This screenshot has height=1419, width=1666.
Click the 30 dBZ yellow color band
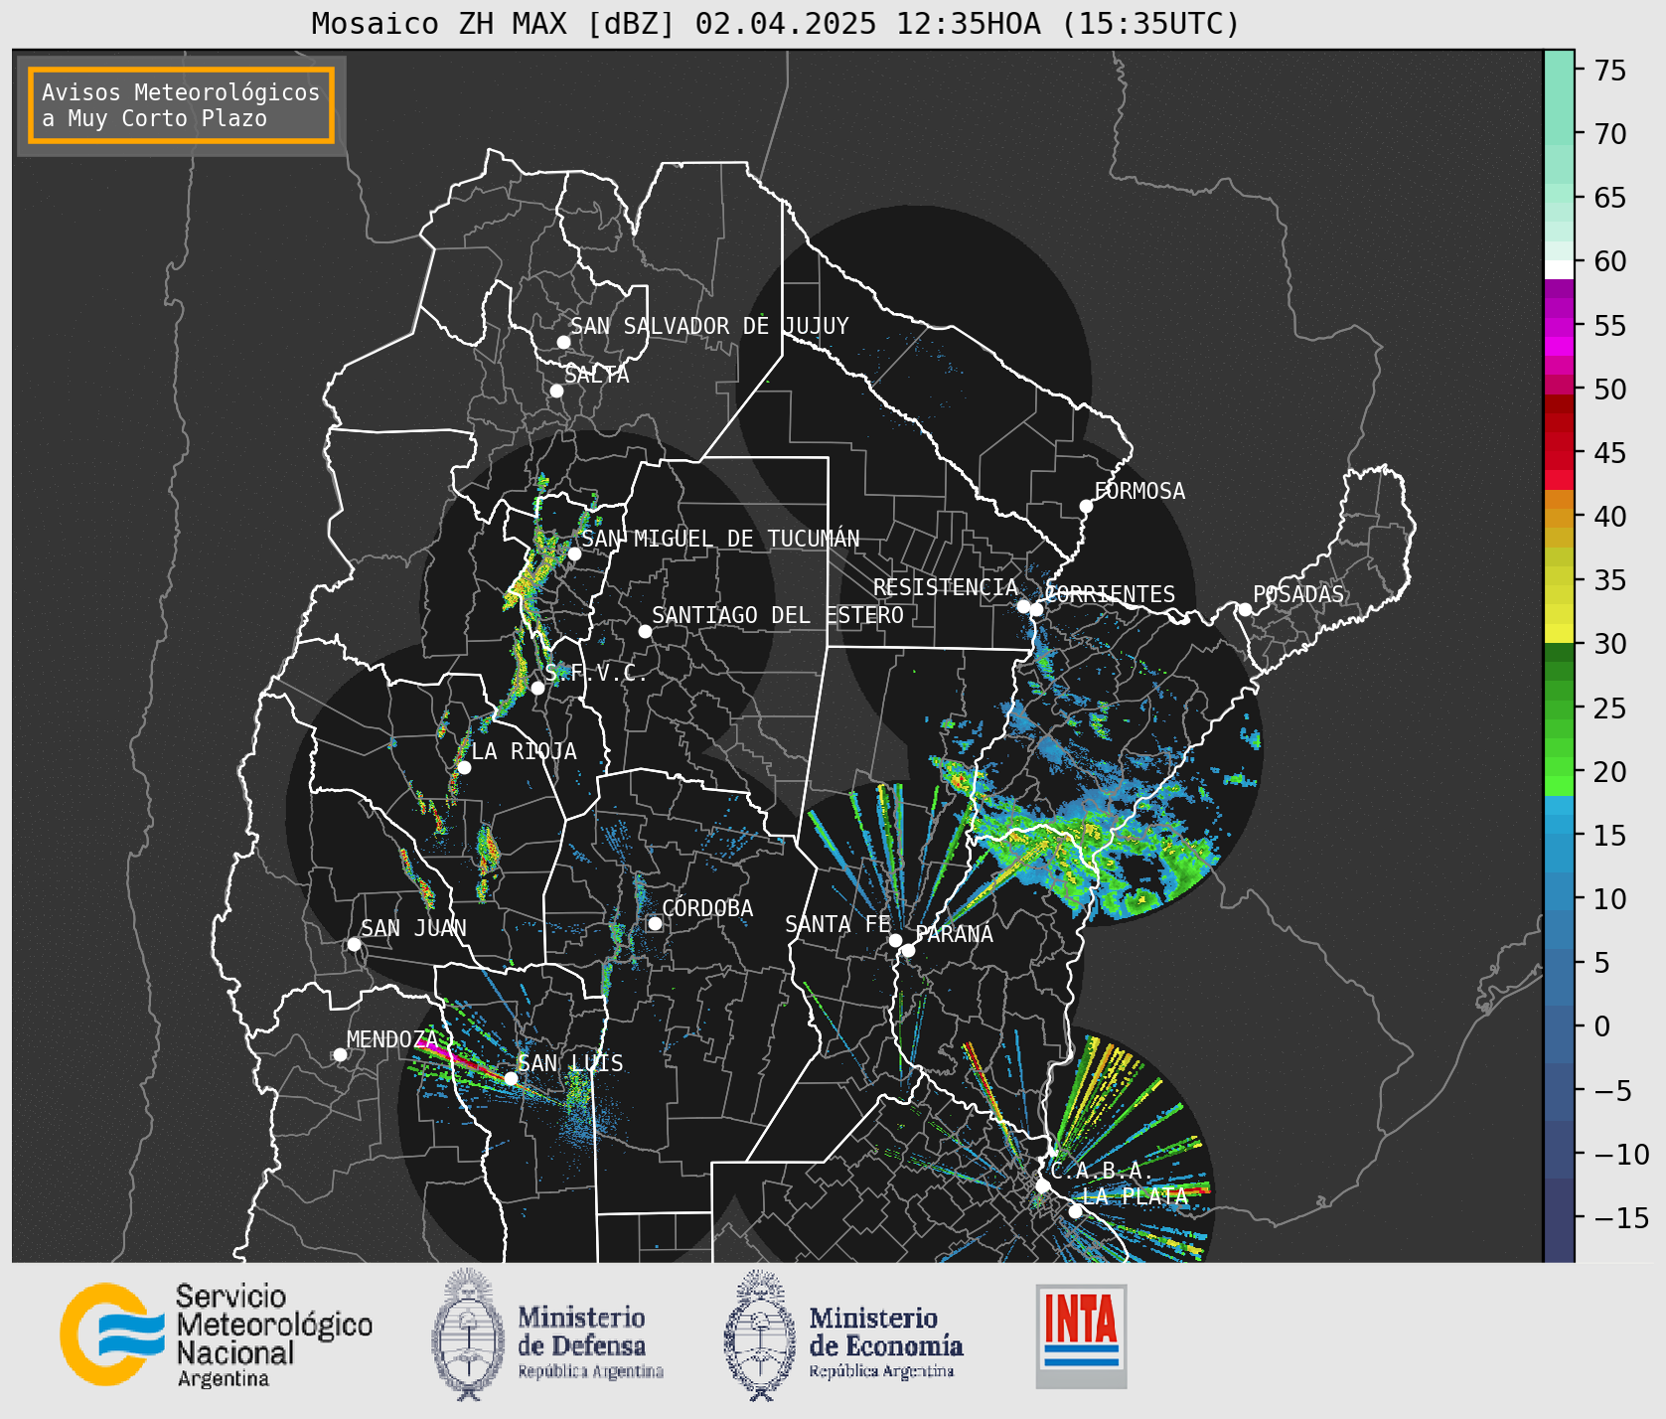tap(1559, 633)
